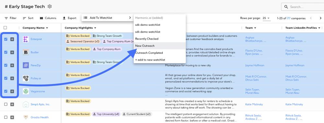
Task: Uncheck the Enterpret row checkbox
Action: (6, 39)
